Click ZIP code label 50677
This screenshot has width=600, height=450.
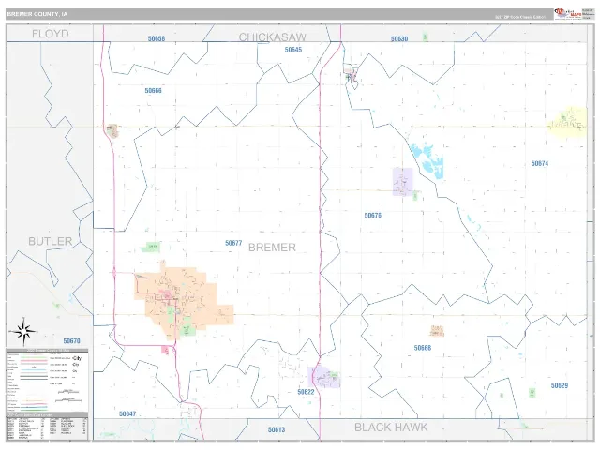233,243
